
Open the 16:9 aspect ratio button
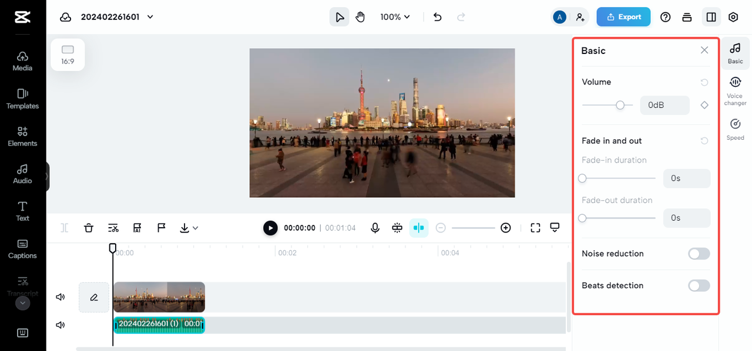(x=68, y=55)
